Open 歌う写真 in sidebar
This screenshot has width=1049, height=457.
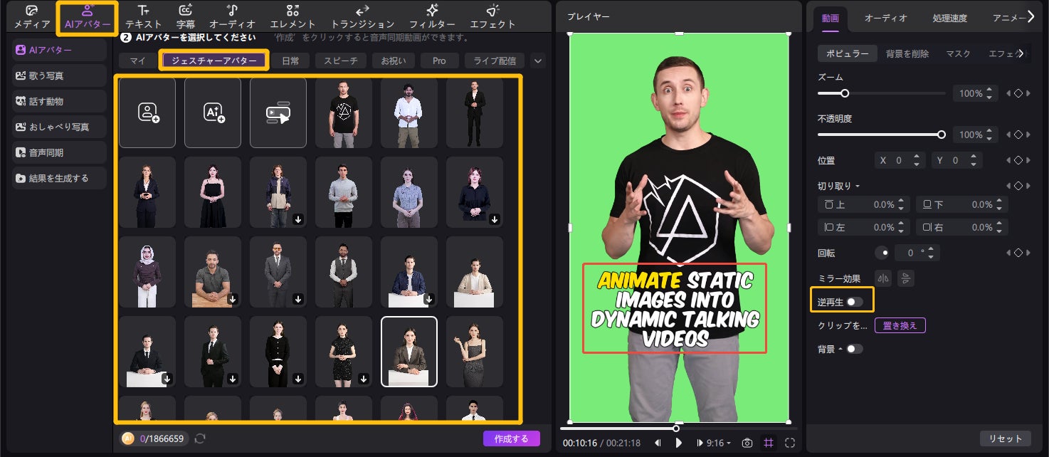(x=60, y=75)
